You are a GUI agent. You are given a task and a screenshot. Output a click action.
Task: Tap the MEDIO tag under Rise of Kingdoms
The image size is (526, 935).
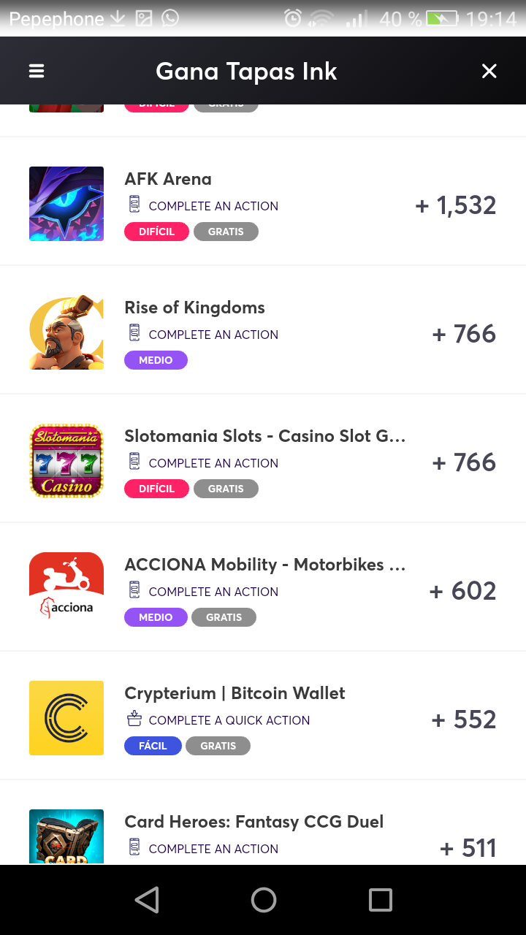tap(156, 360)
